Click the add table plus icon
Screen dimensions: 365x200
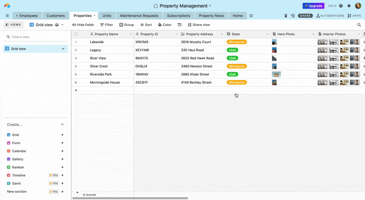coord(251,15)
